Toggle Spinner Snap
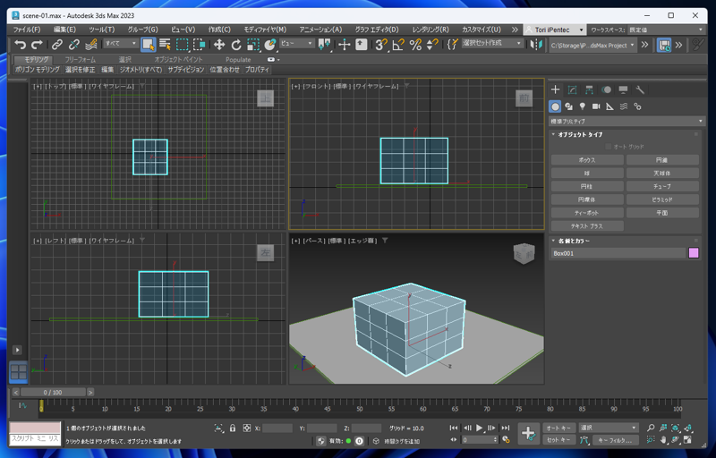The image size is (716, 458). pos(432,44)
